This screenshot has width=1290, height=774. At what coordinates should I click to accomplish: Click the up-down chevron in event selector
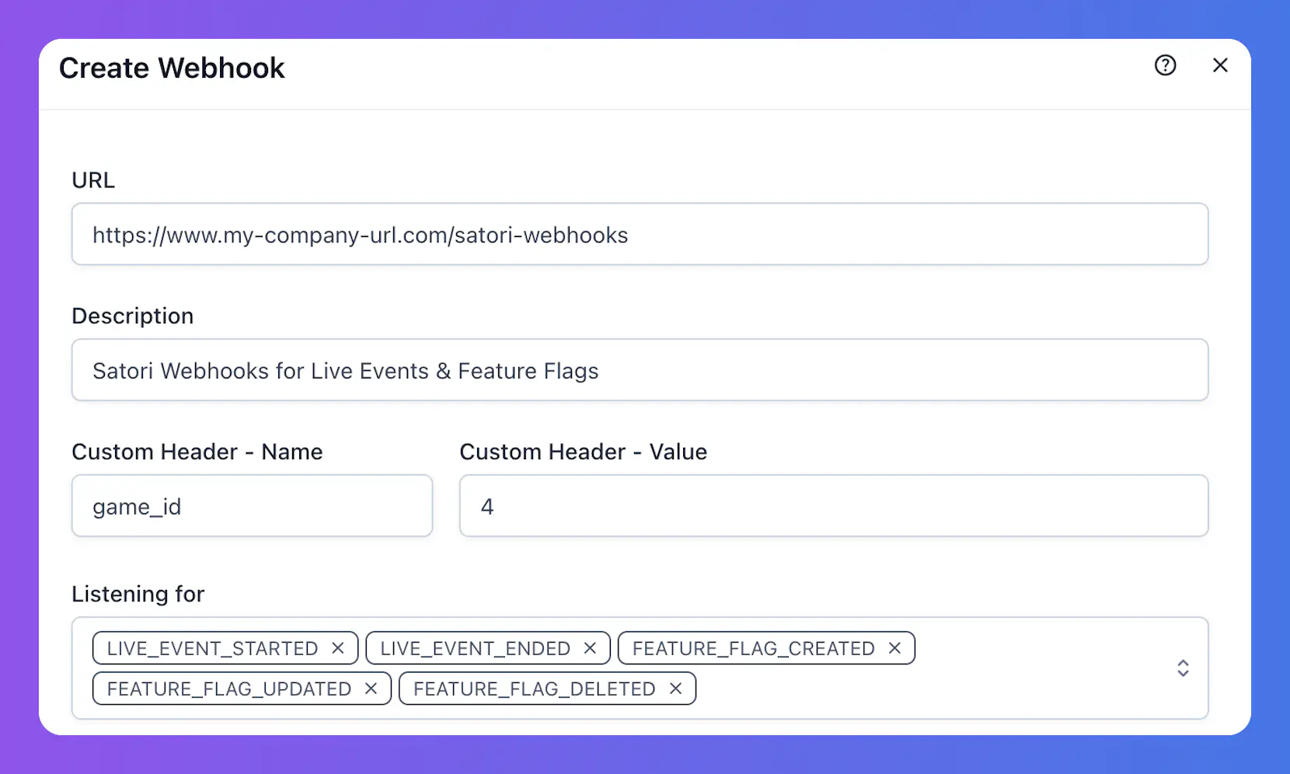pos(1184,668)
